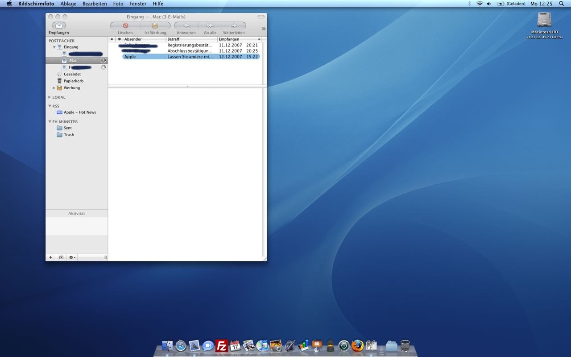Select the Eingang inbox
This screenshot has height=357, width=571.
[71, 47]
